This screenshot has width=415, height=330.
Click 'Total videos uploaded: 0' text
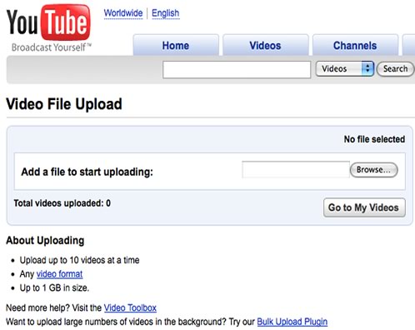62,203
